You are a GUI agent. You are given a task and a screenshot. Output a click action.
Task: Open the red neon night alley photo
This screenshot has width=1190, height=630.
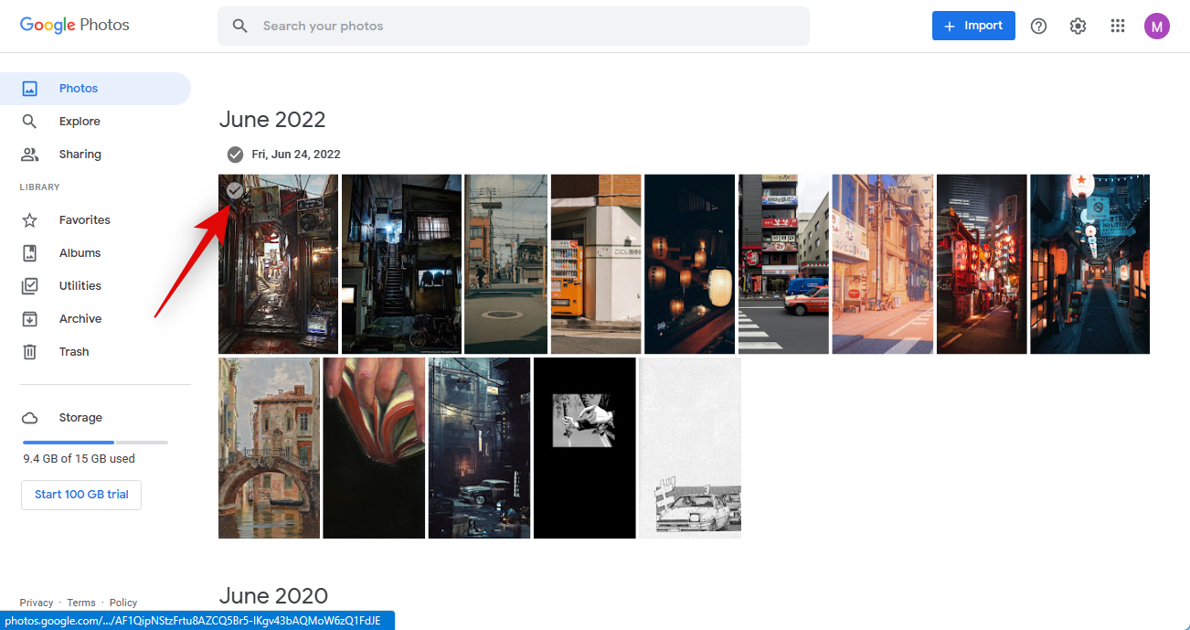[x=982, y=264]
